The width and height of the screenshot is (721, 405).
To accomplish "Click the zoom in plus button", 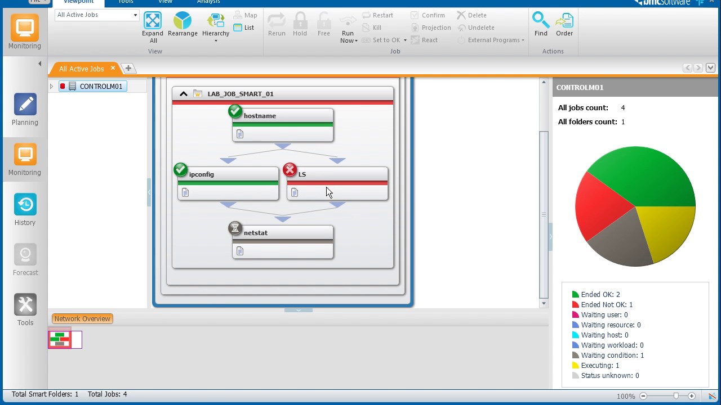I will click(x=692, y=397).
